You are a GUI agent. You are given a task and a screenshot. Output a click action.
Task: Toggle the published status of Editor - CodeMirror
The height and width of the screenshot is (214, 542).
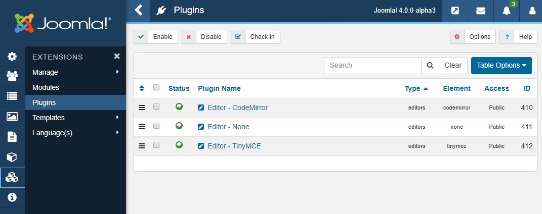(179, 107)
